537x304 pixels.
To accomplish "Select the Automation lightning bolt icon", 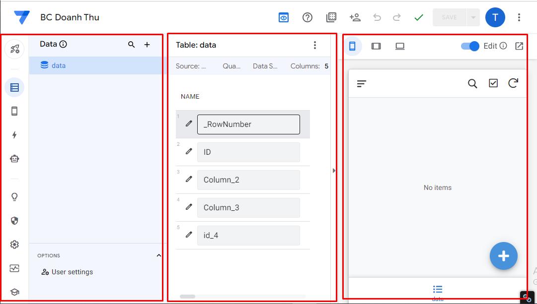I will pos(14,135).
